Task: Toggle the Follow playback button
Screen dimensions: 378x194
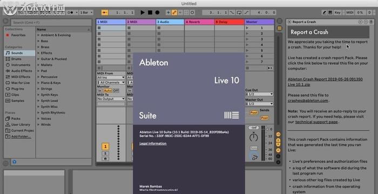Action: coord(105,12)
